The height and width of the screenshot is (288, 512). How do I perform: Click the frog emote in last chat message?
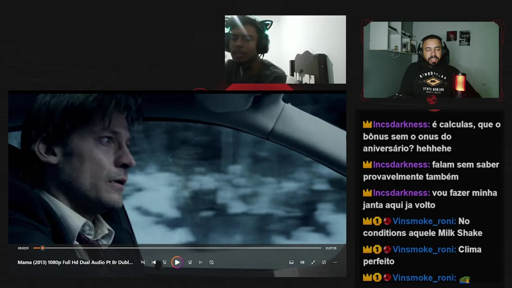[464, 279]
